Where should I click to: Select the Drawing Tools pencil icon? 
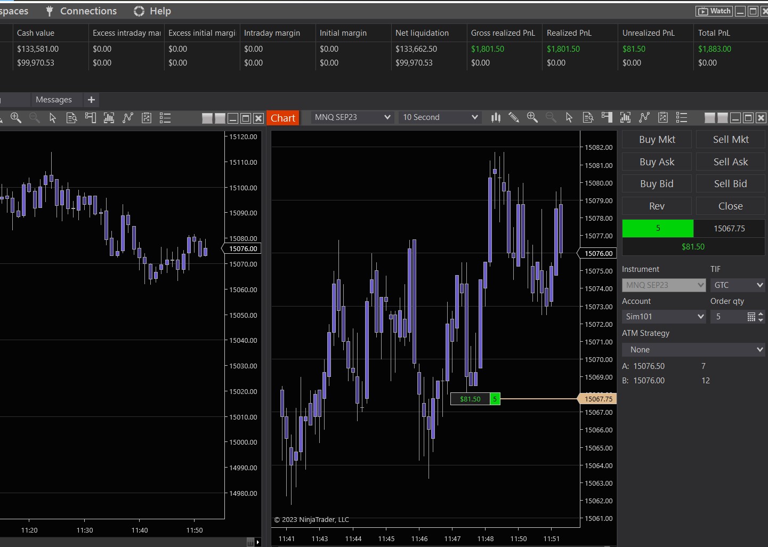(x=514, y=118)
